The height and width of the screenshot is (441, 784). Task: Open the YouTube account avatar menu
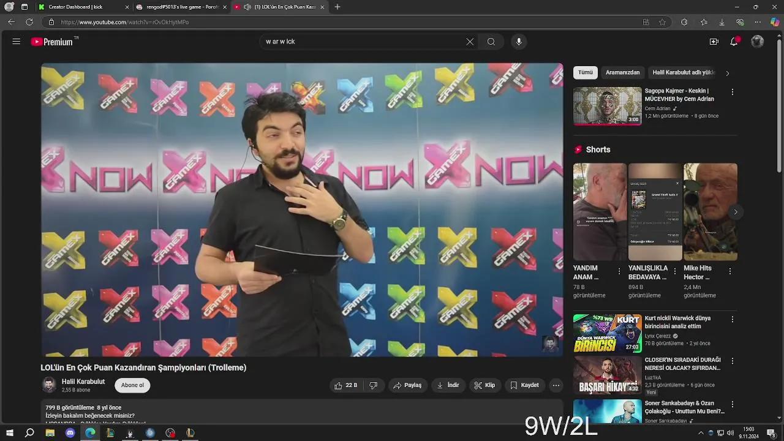[758, 42]
